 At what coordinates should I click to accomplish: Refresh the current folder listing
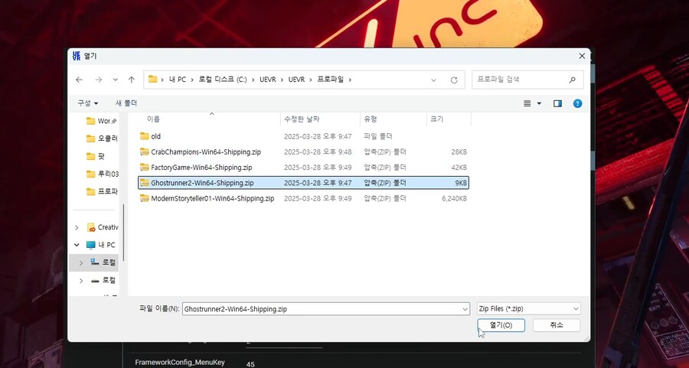[x=454, y=80]
